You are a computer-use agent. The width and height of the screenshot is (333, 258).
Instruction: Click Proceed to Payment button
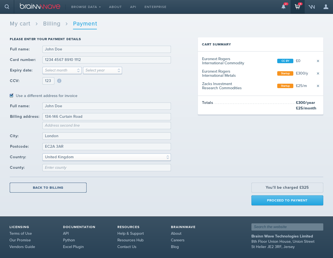pos(287,200)
